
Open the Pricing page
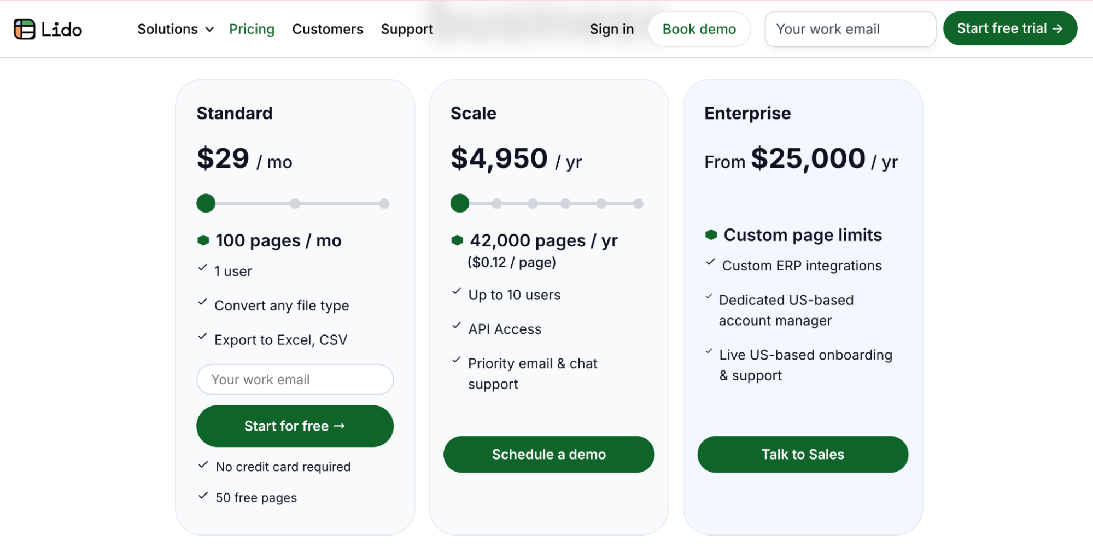click(x=252, y=29)
